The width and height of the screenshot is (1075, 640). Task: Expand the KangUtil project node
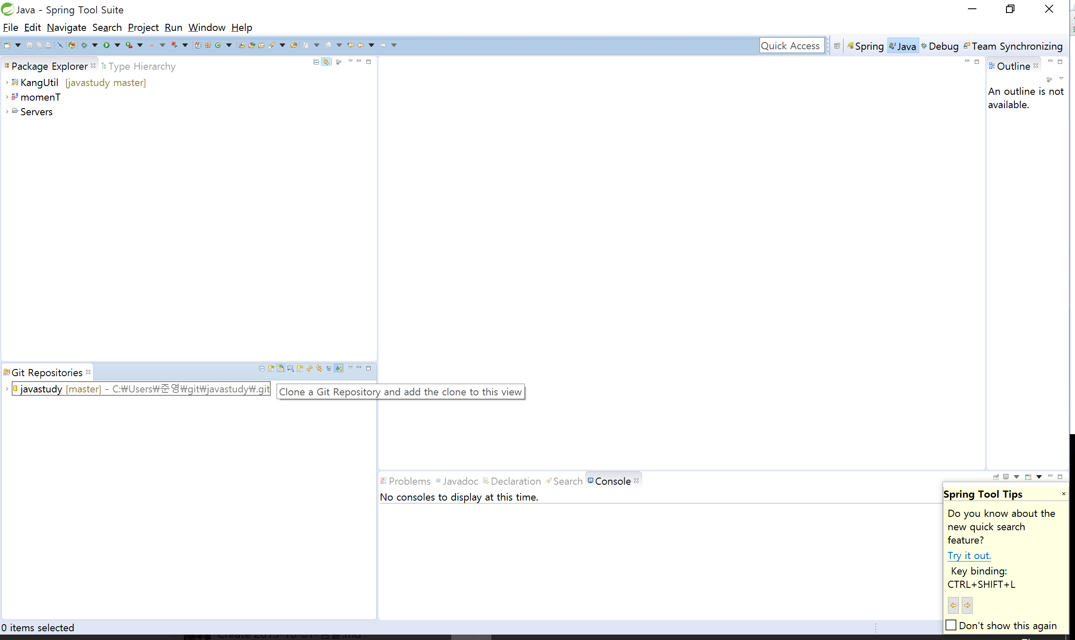tap(7, 82)
